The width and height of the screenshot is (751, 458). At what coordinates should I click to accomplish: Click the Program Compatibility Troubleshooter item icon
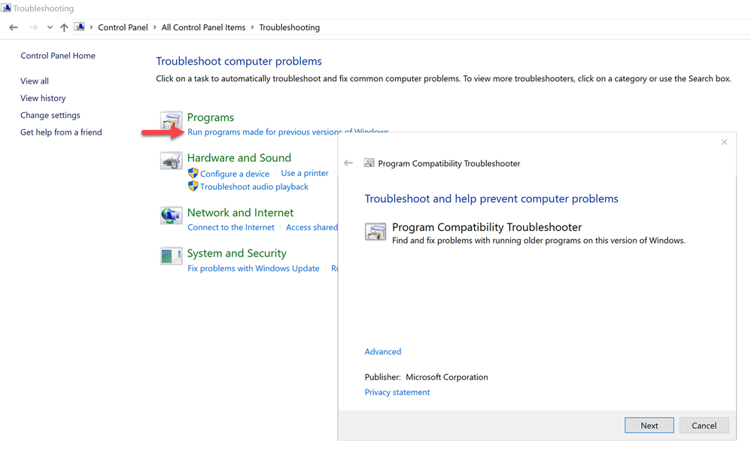(375, 231)
